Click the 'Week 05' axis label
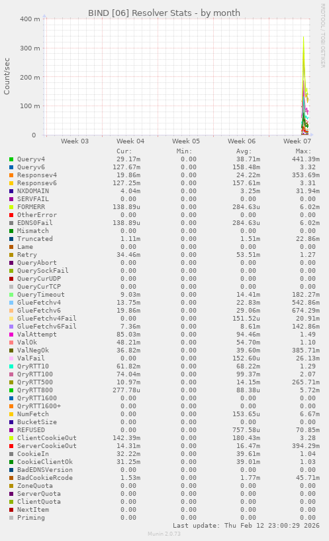Viewport: 329px width, 541px height. point(186,141)
